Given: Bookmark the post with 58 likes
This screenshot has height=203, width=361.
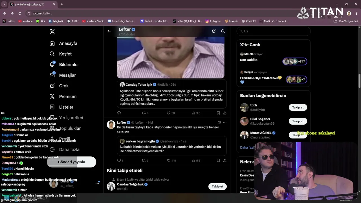Looking at the screenshot, I should [x=218, y=113].
